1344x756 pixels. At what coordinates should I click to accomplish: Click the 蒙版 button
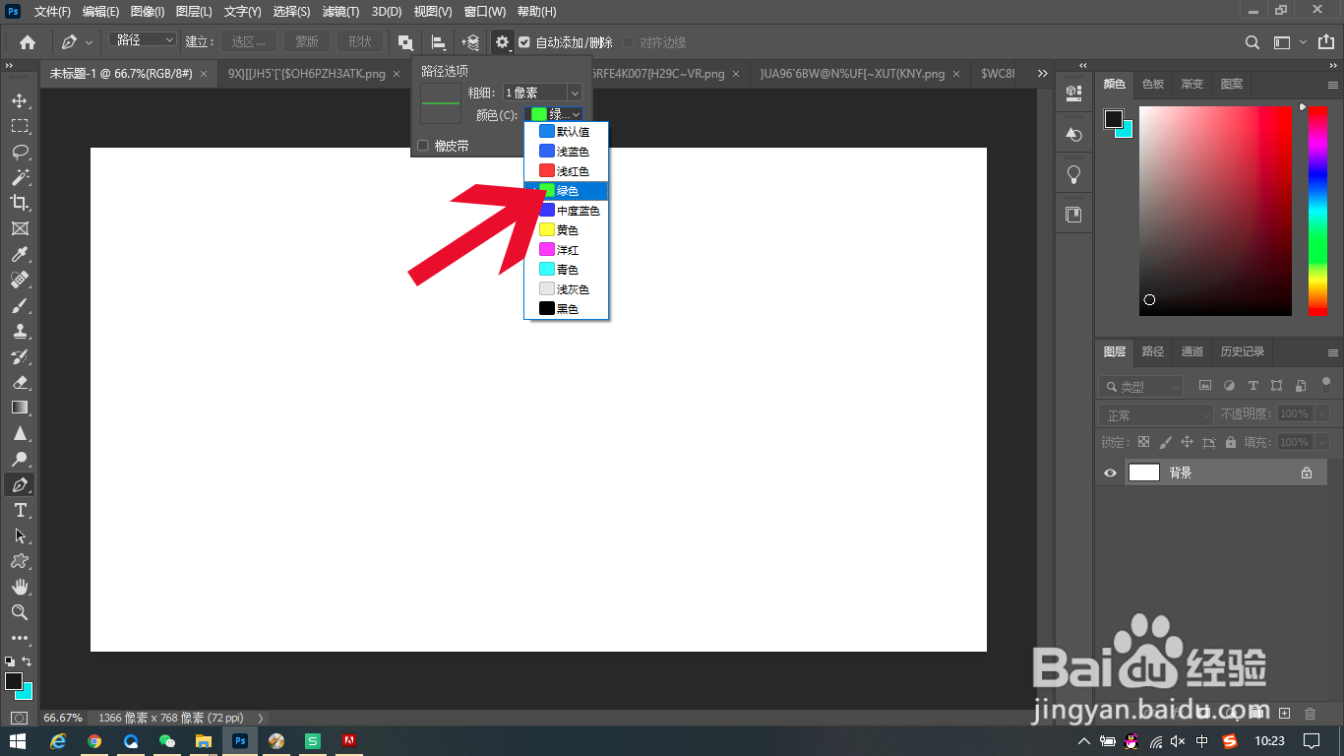click(307, 41)
